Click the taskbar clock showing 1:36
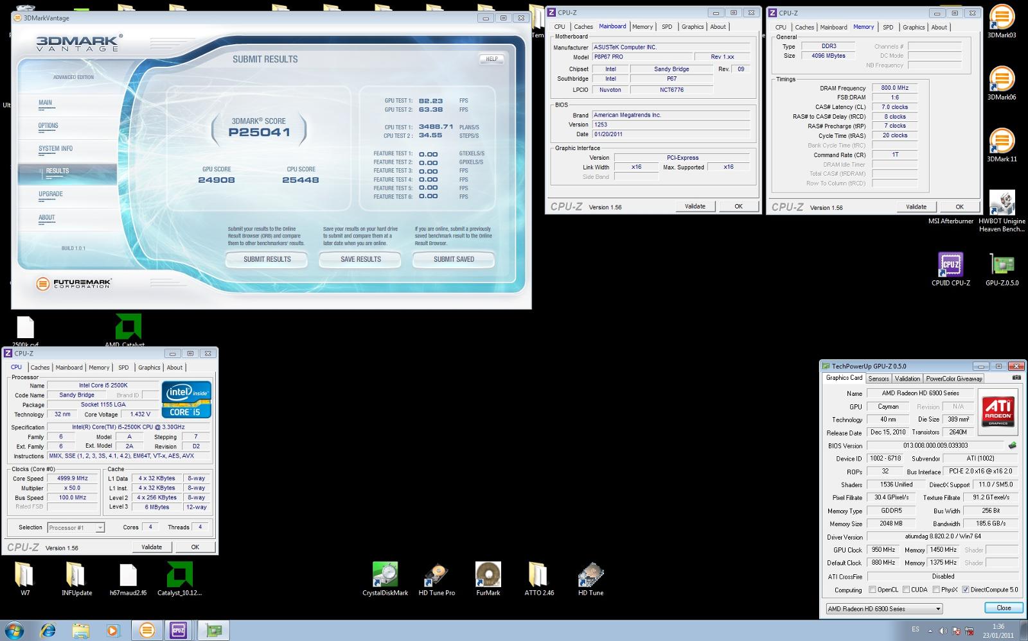Screen dimensions: 1028x641 coord(998,631)
